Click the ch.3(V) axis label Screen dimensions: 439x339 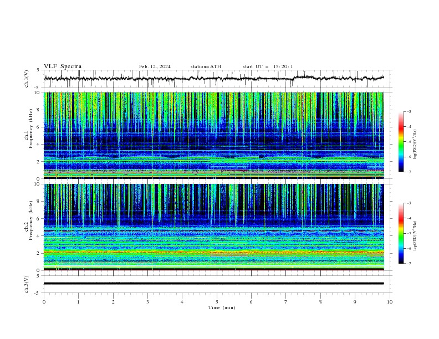click(27, 284)
